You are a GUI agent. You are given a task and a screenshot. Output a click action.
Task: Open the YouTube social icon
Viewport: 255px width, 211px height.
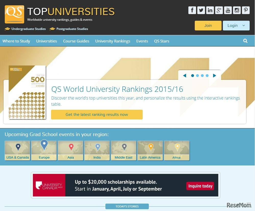pyautogui.click(x=228, y=10)
